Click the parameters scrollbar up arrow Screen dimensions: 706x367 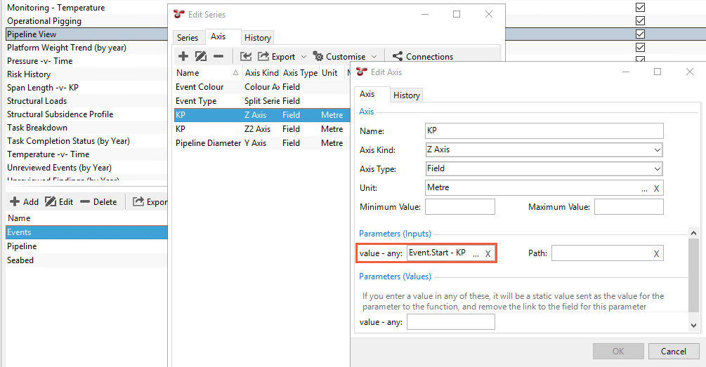tap(693, 232)
